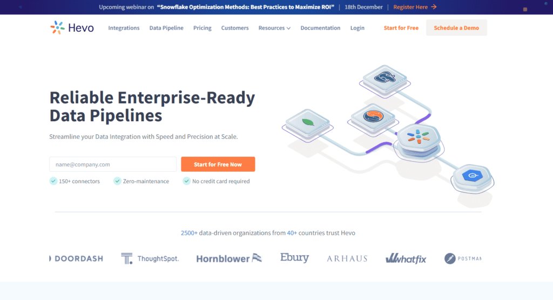The width and height of the screenshot is (553, 300).
Task: Click the Hevo logo
Action: pos(72,27)
